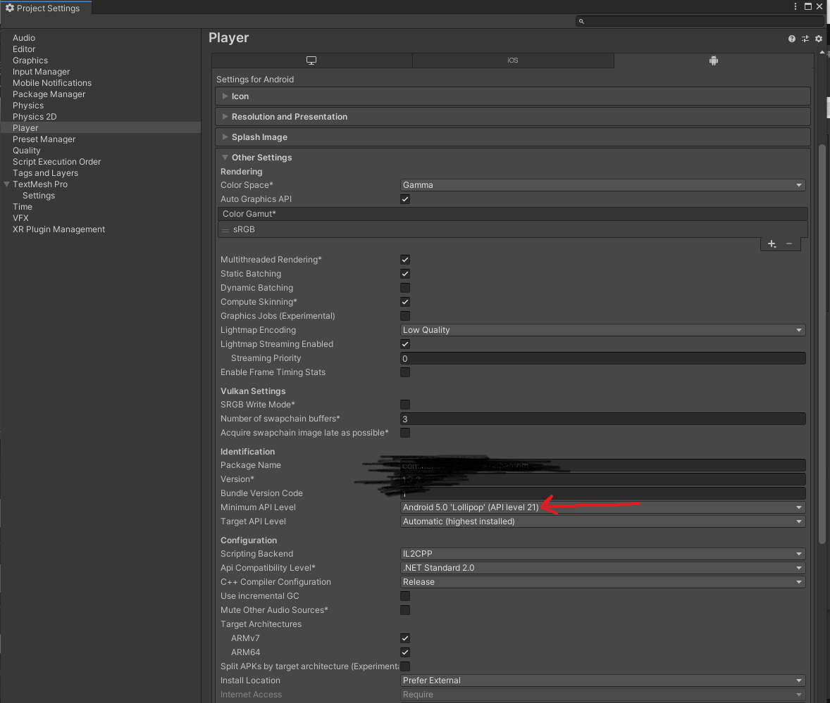Check SRGB Write Mode
830x703 pixels.
coord(405,405)
